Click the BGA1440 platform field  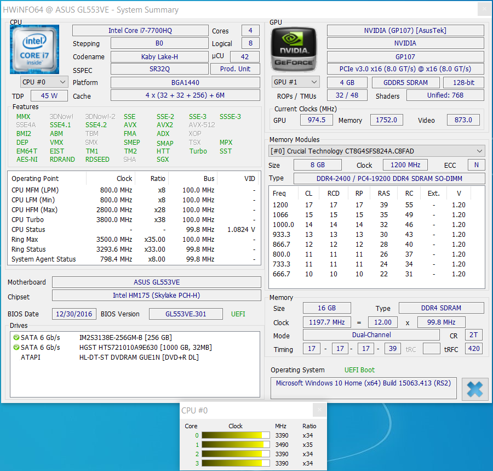(x=185, y=82)
